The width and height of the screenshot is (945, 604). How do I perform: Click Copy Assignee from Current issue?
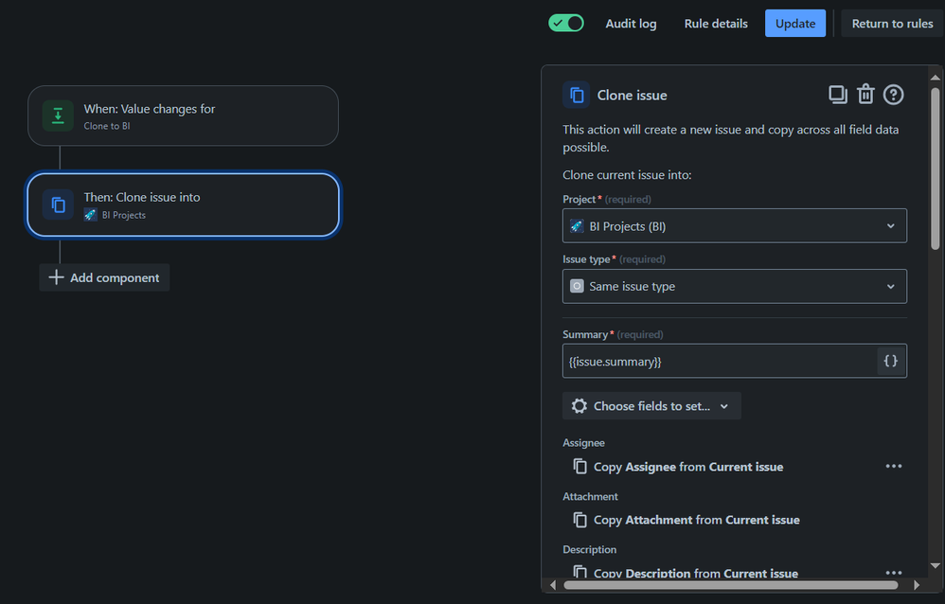click(x=688, y=467)
